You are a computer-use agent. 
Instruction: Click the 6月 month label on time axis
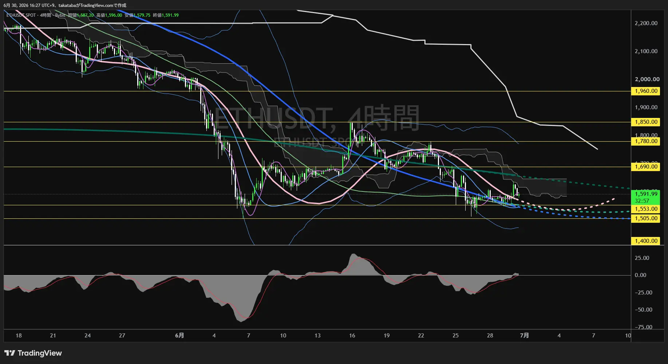coord(179,336)
